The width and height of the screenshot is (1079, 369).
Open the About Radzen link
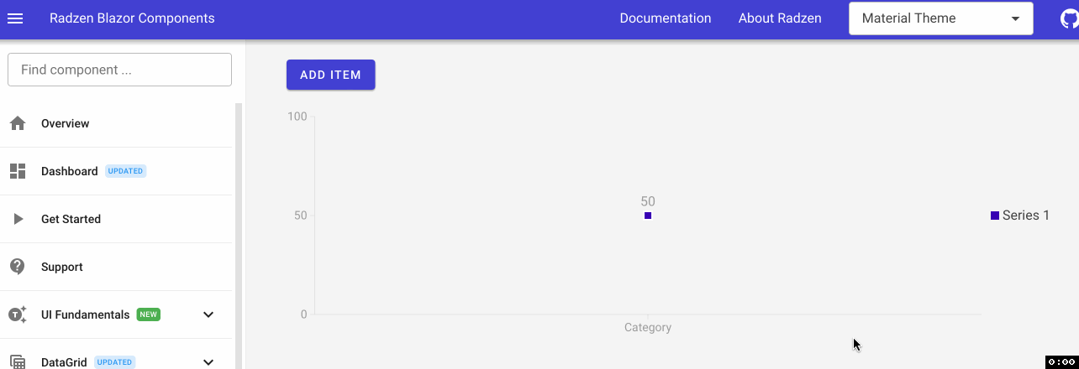tap(780, 18)
